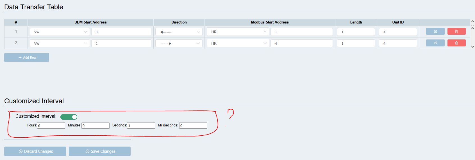Click the UDM Start Address column header

tap(90, 22)
